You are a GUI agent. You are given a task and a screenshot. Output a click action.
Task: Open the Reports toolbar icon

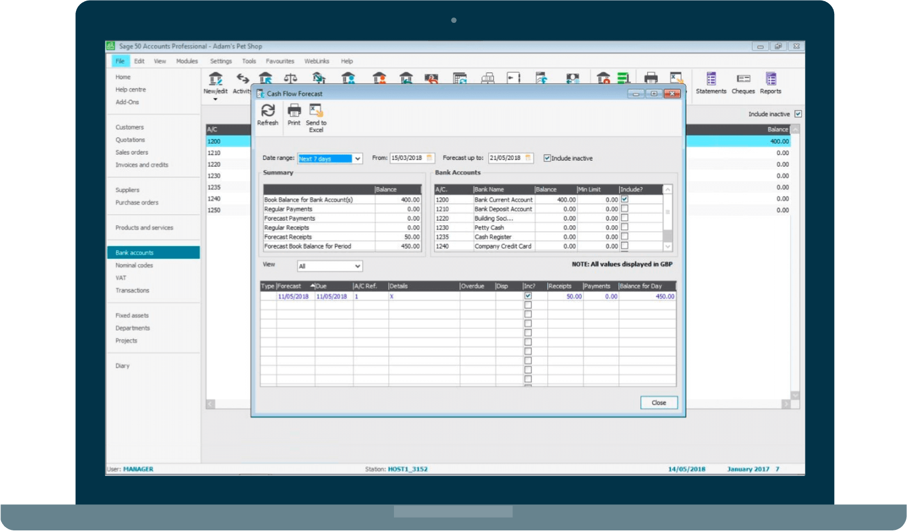point(770,80)
